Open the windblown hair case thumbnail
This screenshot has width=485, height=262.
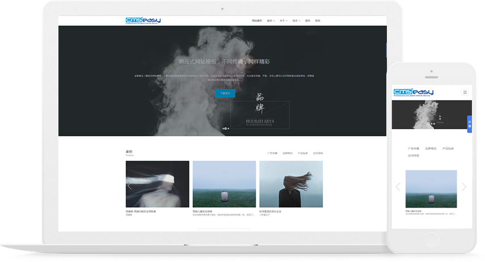[291, 184]
